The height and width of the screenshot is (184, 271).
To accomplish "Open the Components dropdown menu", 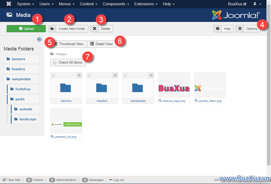I will 116,4.
